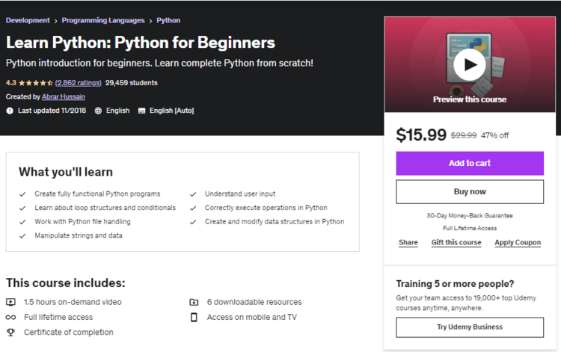Visit instructor Abrar Hussain's profile
The image size is (561, 352).
(x=64, y=97)
